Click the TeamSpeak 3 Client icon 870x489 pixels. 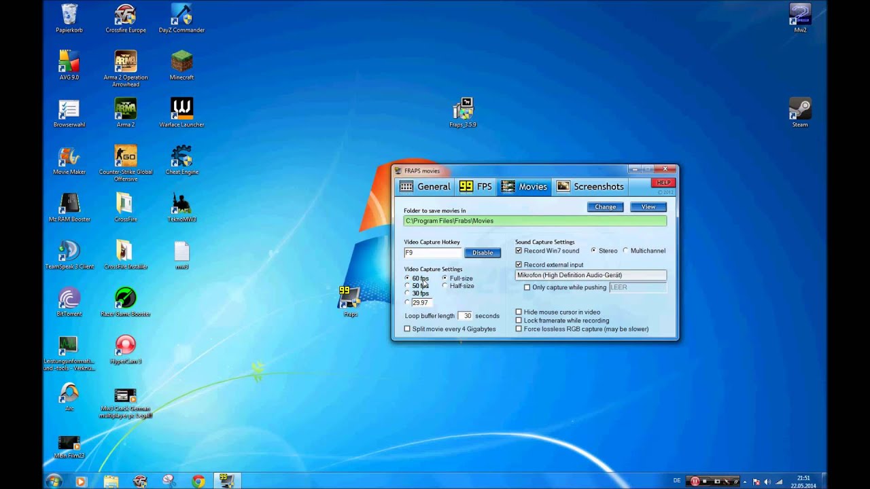(x=69, y=256)
